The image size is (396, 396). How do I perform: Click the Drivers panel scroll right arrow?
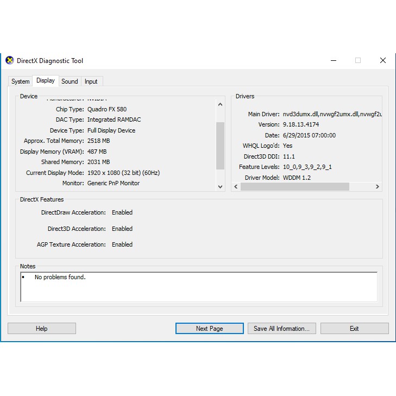[x=377, y=186]
